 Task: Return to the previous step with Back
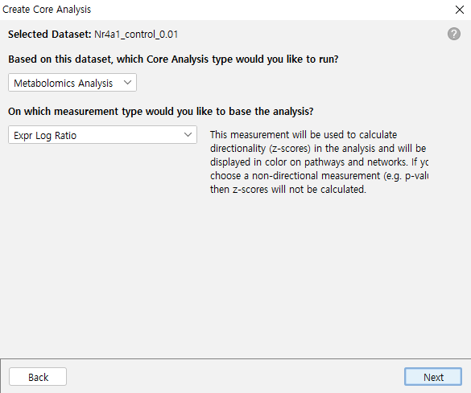(x=38, y=377)
